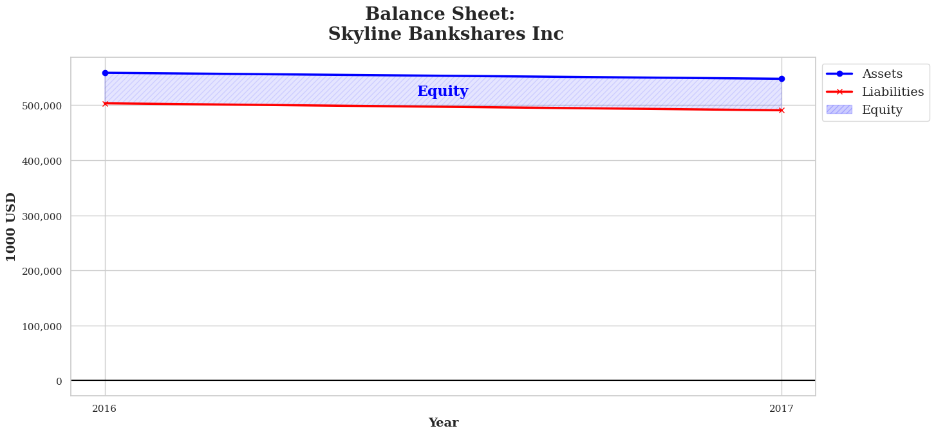Toggle the Equity legend label
Image resolution: width=936 pixels, height=435 pixels.
click(x=882, y=110)
